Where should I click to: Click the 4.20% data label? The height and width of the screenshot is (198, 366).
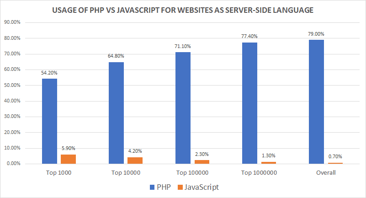135,151
